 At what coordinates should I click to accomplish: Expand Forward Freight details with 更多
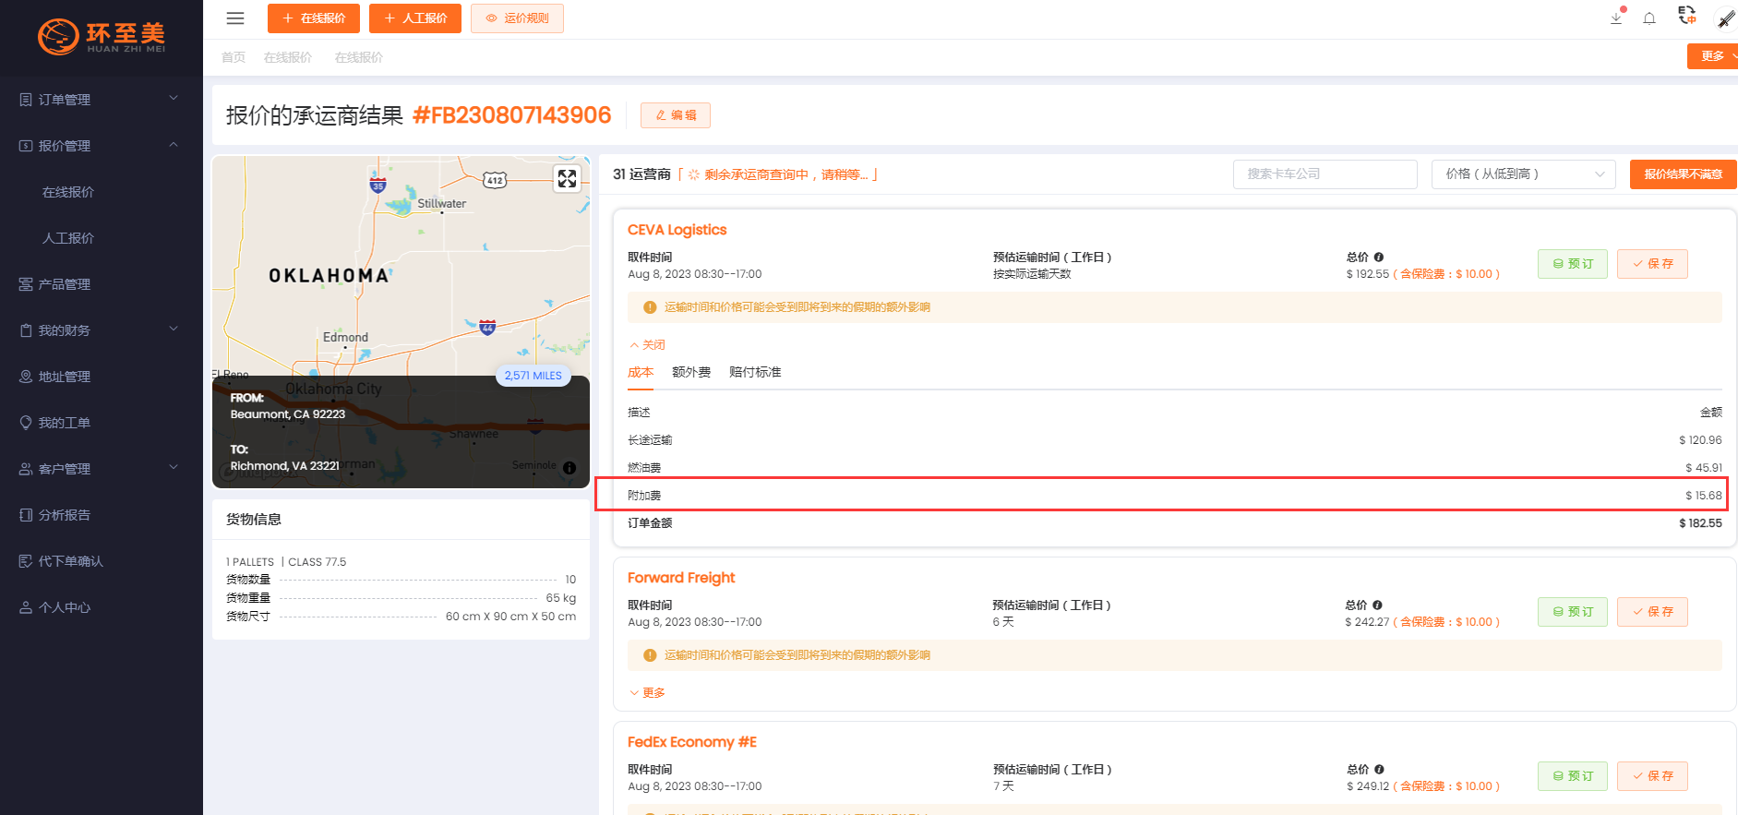pyautogui.click(x=647, y=693)
